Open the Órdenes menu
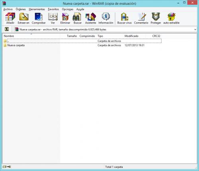This screenshot has height=171, width=199. coord(21,9)
